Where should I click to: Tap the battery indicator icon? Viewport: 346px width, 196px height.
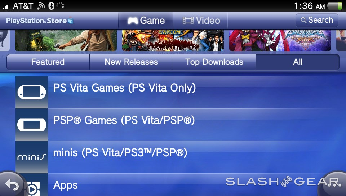point(335,6)
